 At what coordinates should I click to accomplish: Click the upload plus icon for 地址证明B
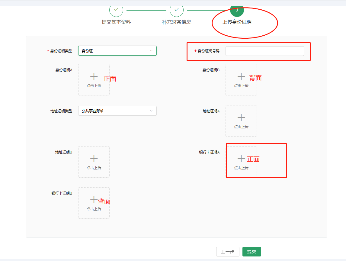[94, 159]
